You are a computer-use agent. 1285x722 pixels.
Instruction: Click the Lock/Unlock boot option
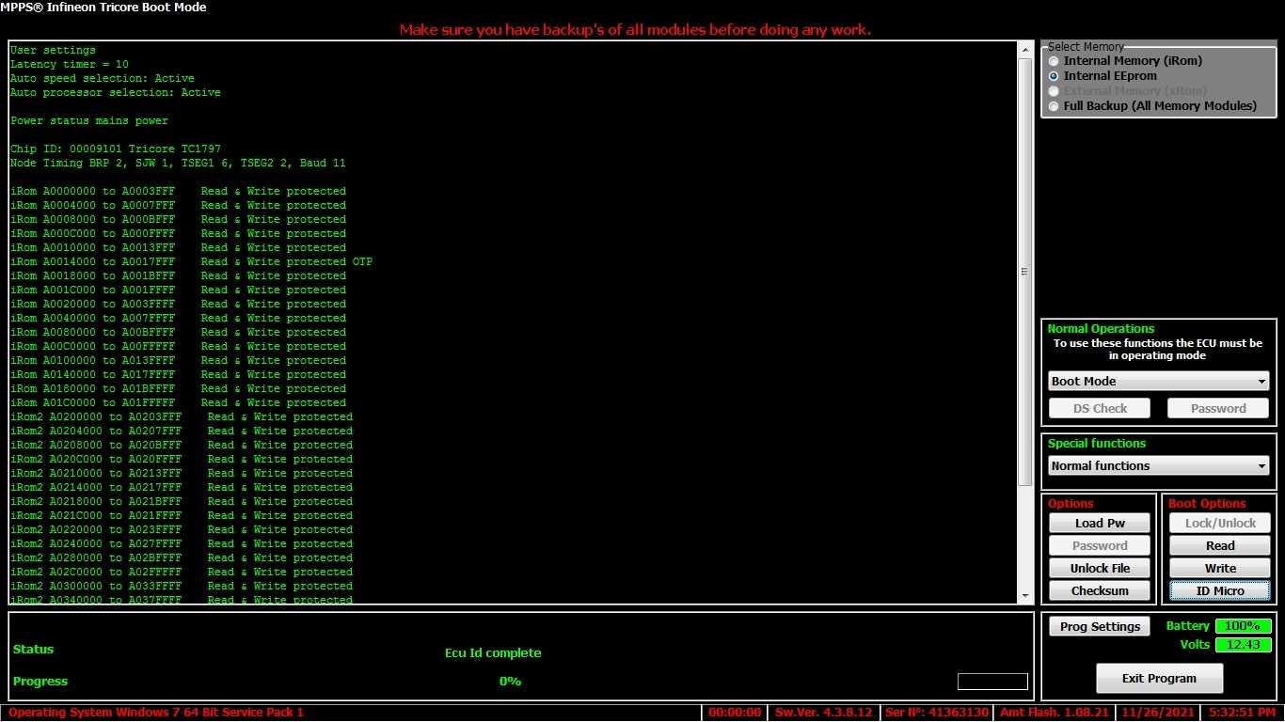[x=1220, y=523]
